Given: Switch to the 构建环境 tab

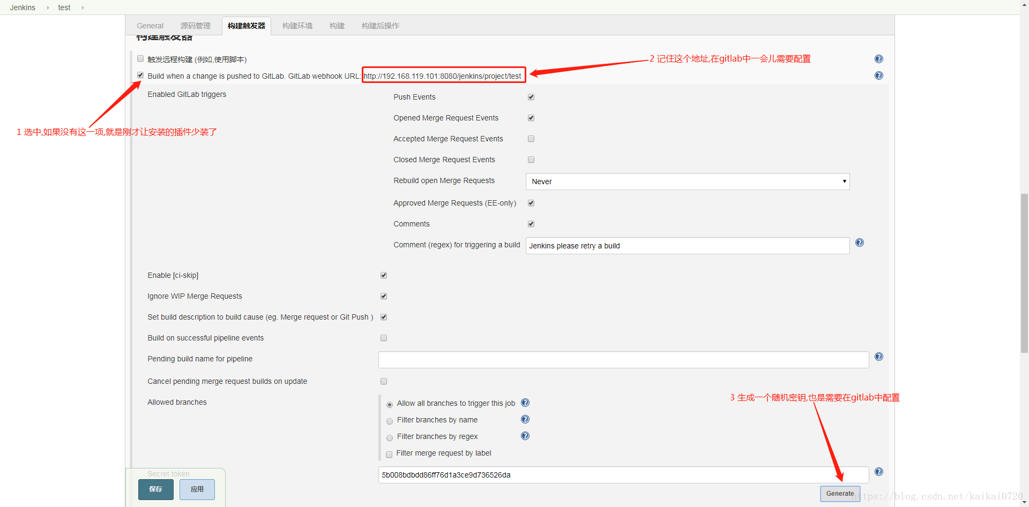Looking at the screenshot, I should [x=297, y=26].
